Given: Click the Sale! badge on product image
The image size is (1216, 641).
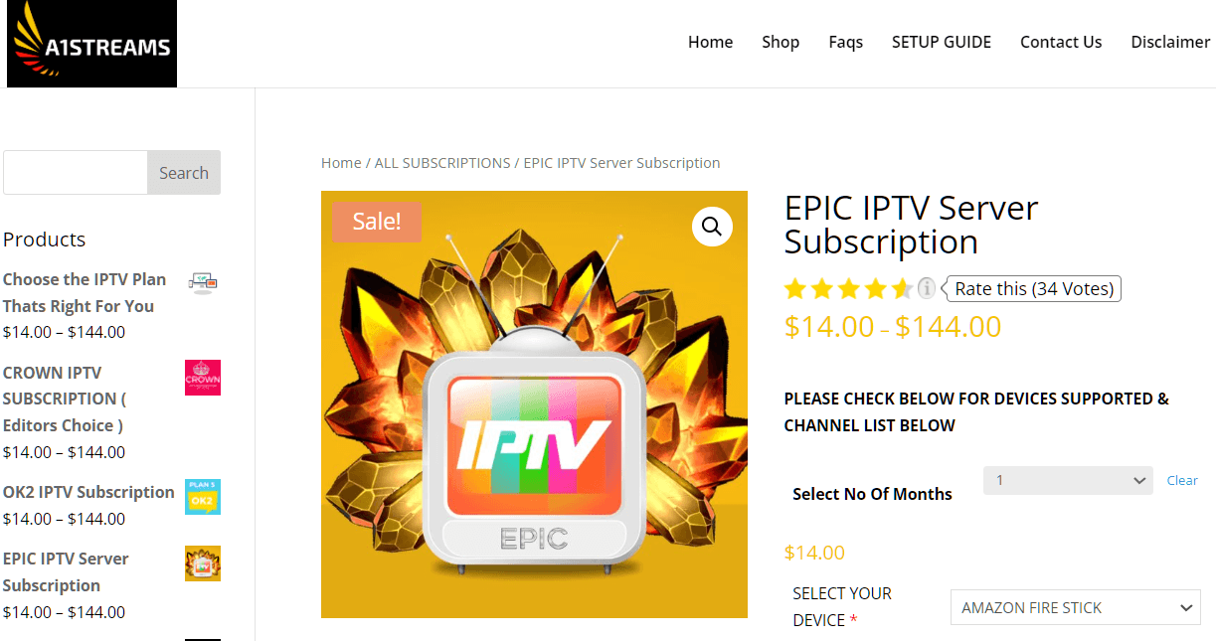Looking at the screenshot, I should [377, 222].
